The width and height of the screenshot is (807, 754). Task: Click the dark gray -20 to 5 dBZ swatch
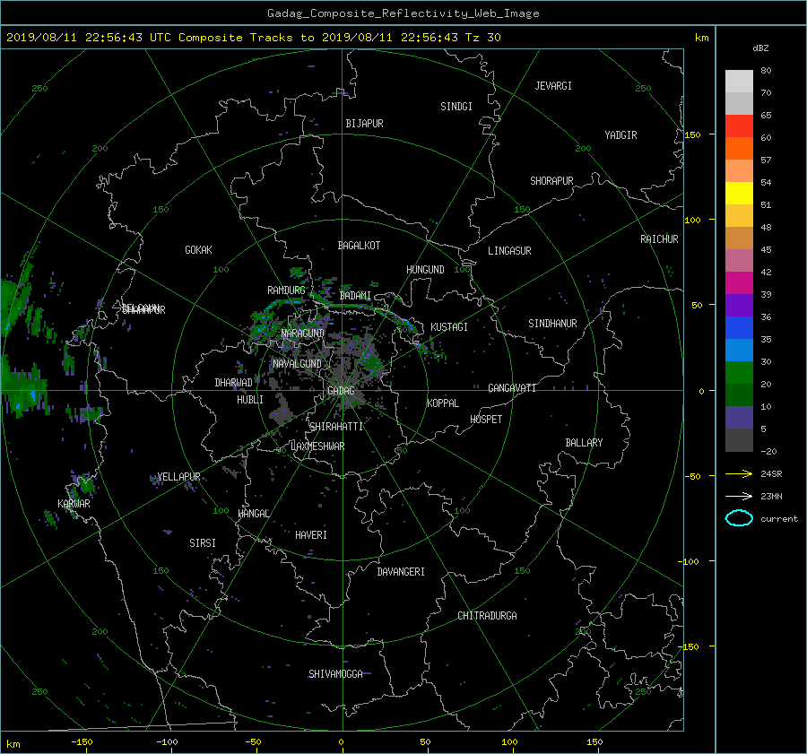739,440
